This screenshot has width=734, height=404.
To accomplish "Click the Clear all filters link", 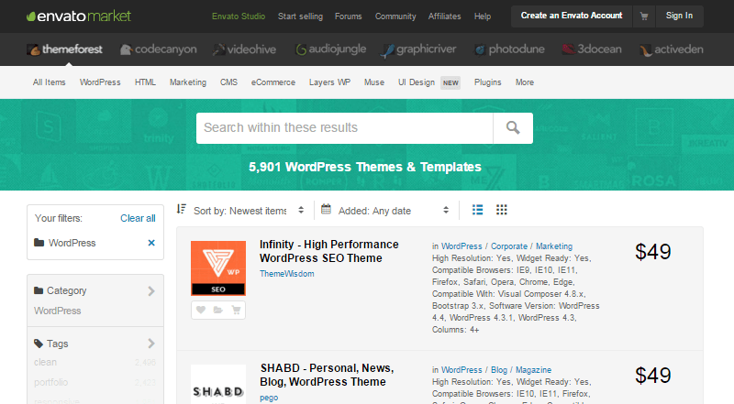I will point(138,218).
